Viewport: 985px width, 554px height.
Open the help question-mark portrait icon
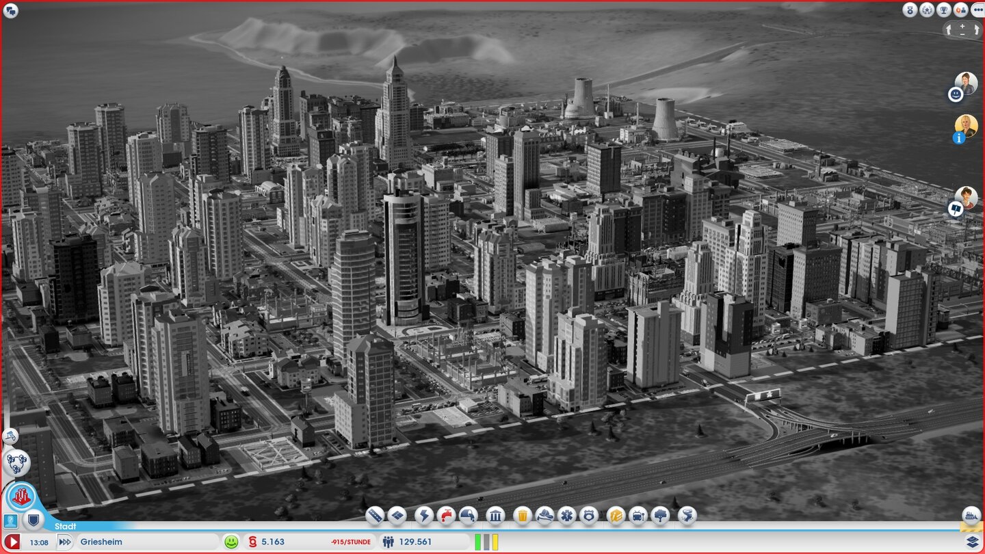(x=10, y=521)
